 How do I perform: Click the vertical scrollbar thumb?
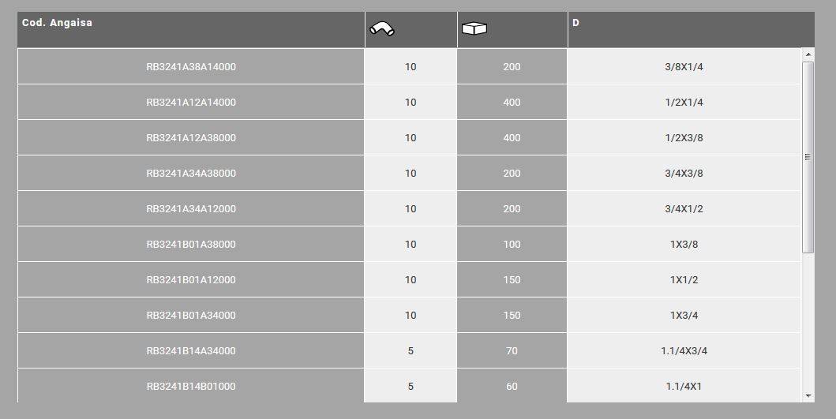(808, 157)
